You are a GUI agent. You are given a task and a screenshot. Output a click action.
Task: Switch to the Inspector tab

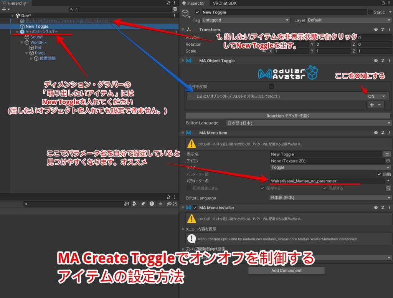193,3
